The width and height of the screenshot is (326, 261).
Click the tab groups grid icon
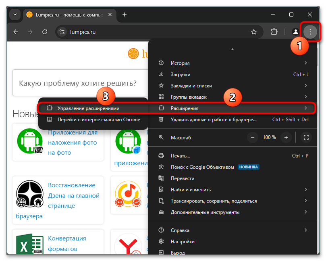tap(161, 97)
